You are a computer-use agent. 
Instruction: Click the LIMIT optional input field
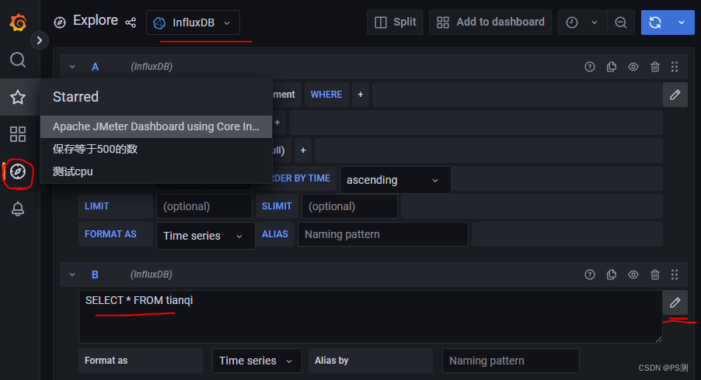(x=204, y=206)
